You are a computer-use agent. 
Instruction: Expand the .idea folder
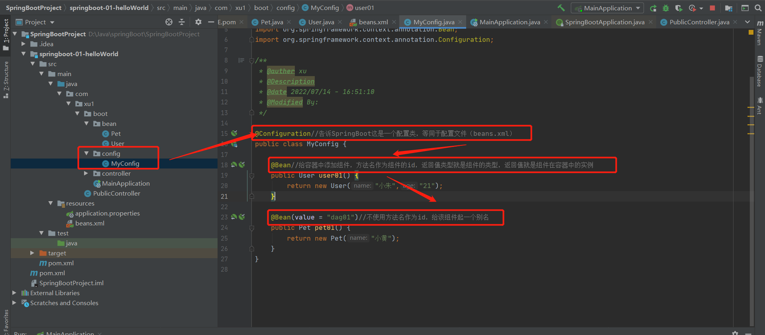(24, 44)
